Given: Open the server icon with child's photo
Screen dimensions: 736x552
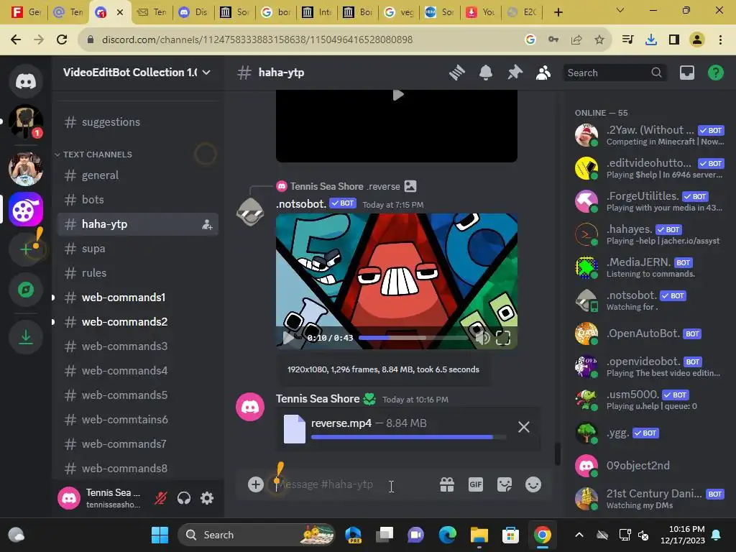Looking at the screenshot, I should (x=26, y=168).
